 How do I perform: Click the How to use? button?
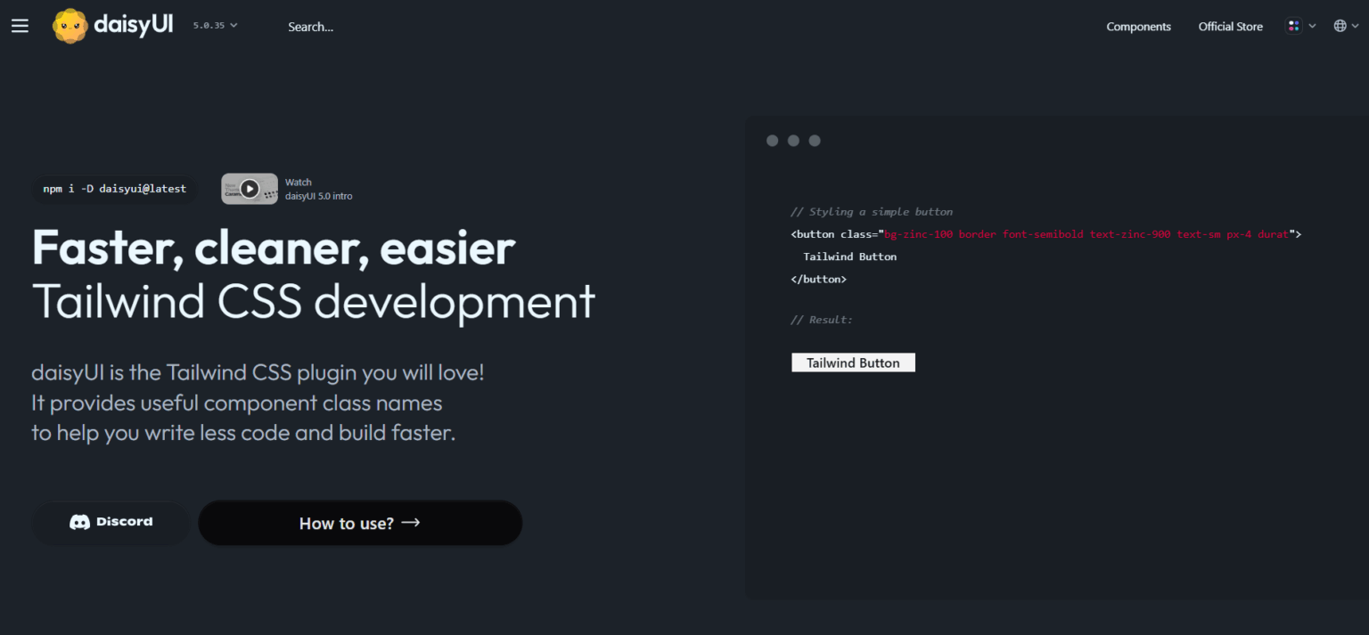click(x=360, y=523)
